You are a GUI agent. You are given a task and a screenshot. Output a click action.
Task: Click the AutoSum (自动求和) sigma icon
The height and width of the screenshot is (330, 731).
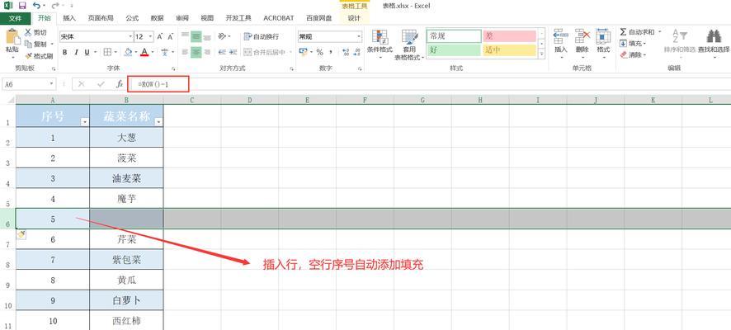pyautogui.click(x=623, y=32)
